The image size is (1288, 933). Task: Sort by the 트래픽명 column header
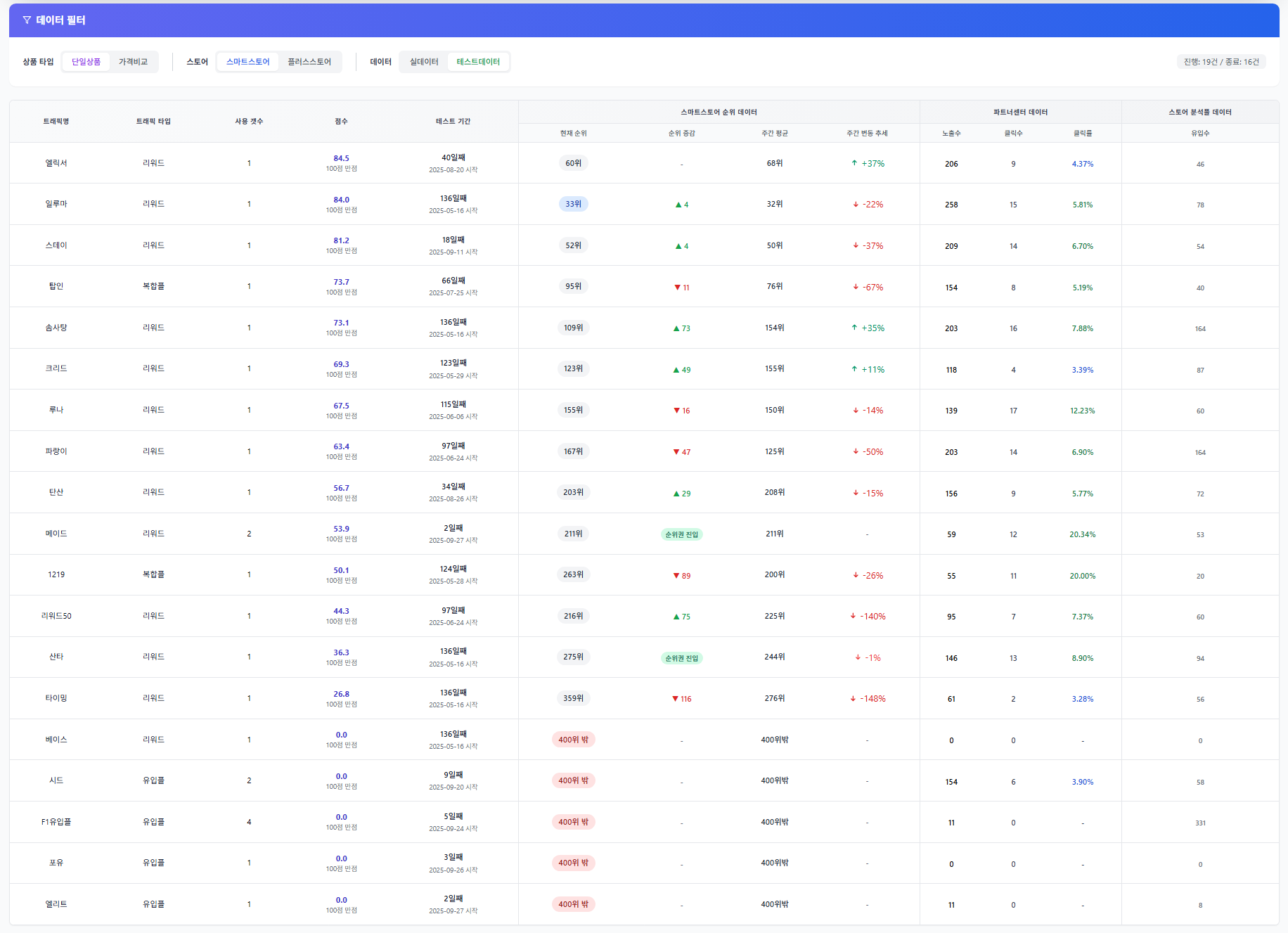click(x=56, y=122)
